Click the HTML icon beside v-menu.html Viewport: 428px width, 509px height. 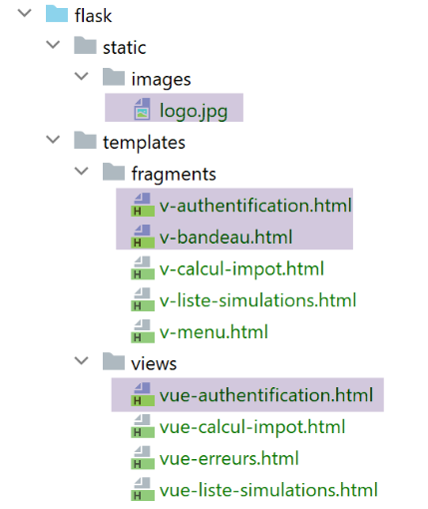tap(143, 331)
